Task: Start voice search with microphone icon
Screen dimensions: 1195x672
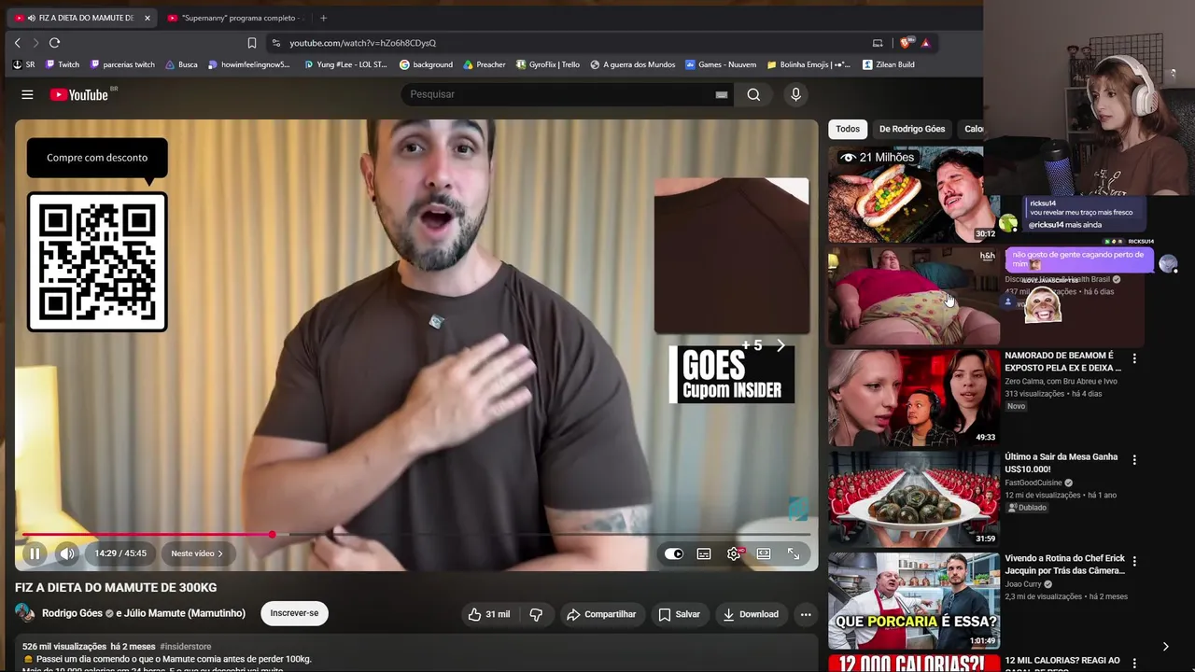Action: 795,94
